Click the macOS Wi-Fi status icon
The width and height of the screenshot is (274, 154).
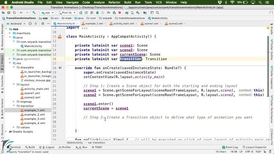(x=232, y=3)
